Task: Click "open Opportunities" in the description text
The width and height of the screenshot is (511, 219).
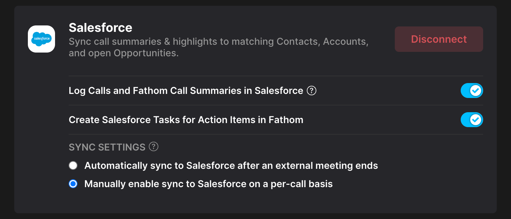Action: [x=145, y=53]
